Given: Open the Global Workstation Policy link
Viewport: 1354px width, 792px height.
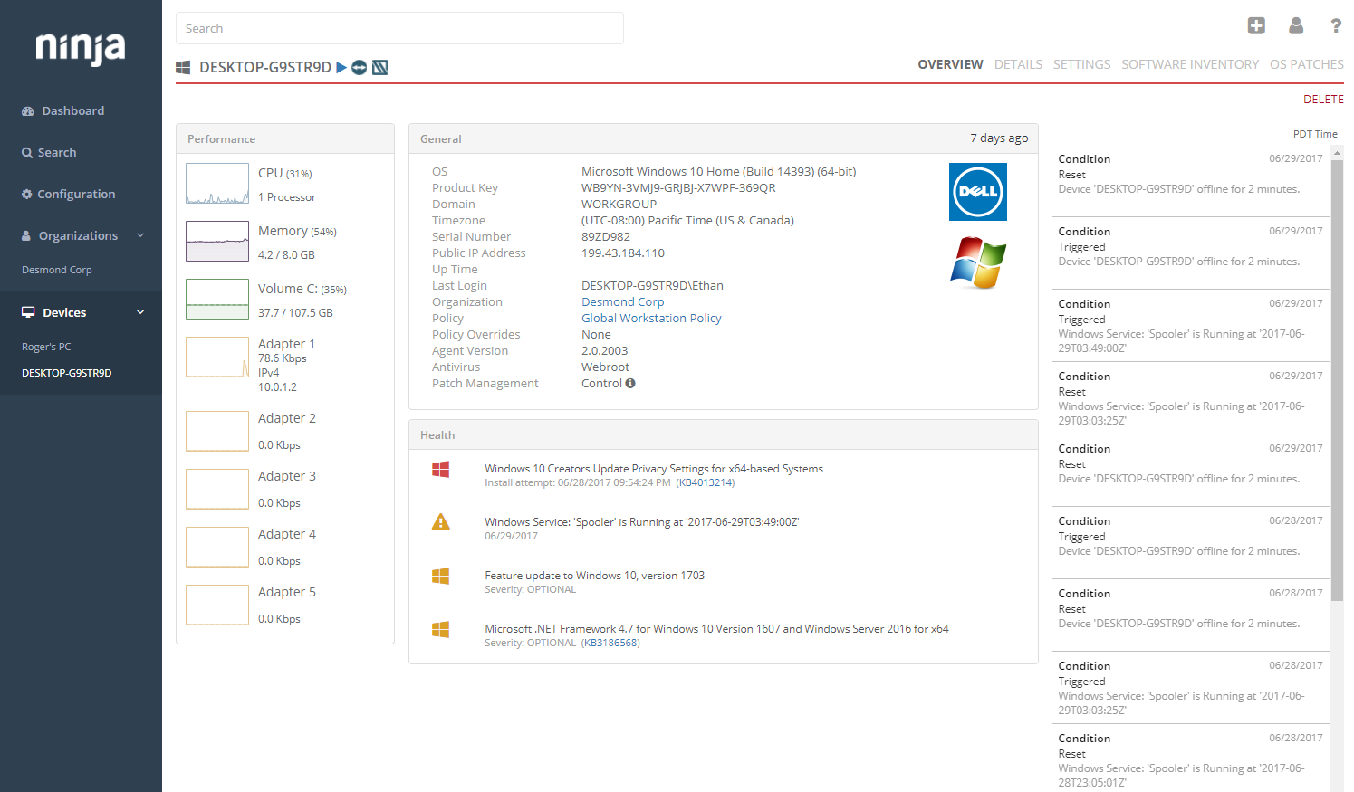Looking at the screenshot, I should [651, 318].
